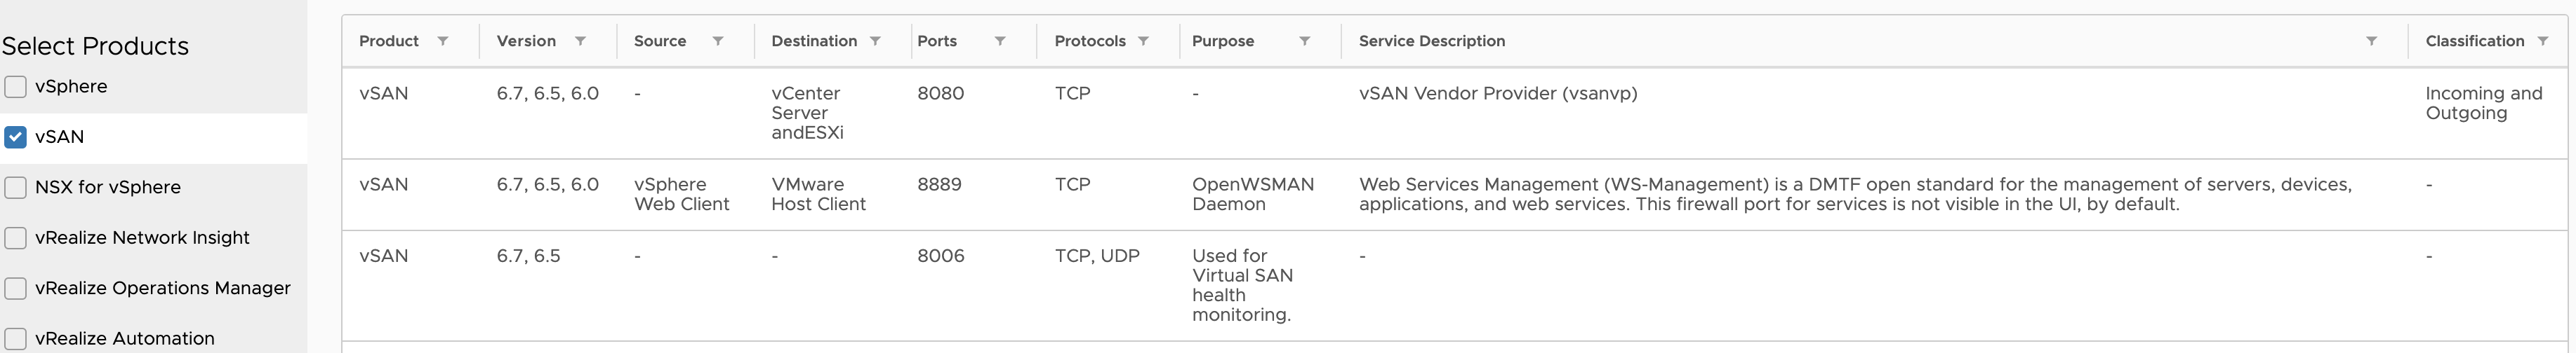Select the vRealize Operations Manager checkbox
The width and height of the screenshot is (2576, 353).
(x=15, y=288)
